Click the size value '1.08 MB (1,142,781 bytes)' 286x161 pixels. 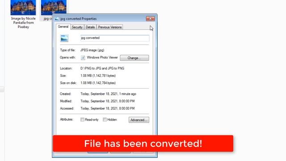pyautogui.click(x=98, y=76)
